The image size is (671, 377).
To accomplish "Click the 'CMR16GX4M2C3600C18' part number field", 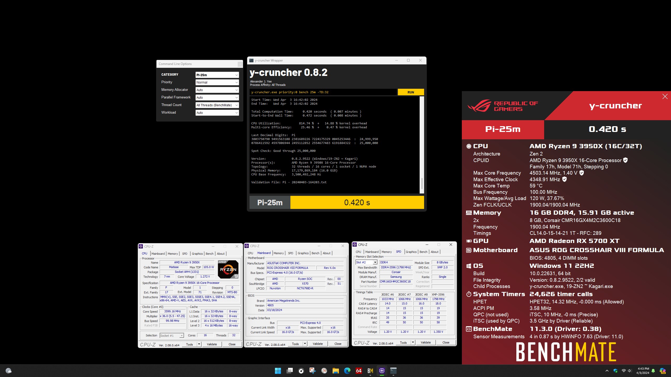I will [396, 282].
